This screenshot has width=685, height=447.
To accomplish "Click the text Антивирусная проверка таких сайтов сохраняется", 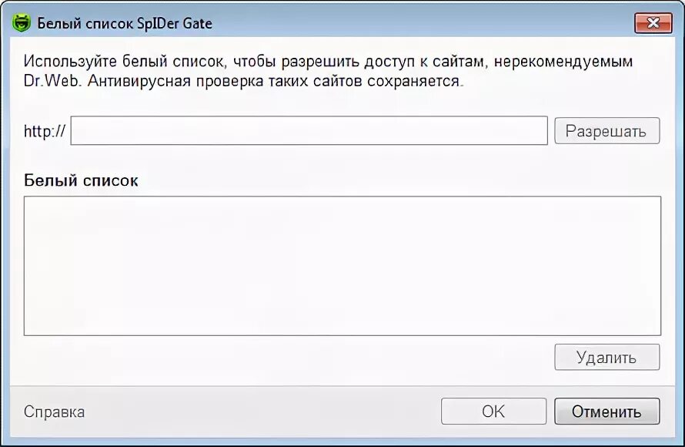I will click(277, 80).
